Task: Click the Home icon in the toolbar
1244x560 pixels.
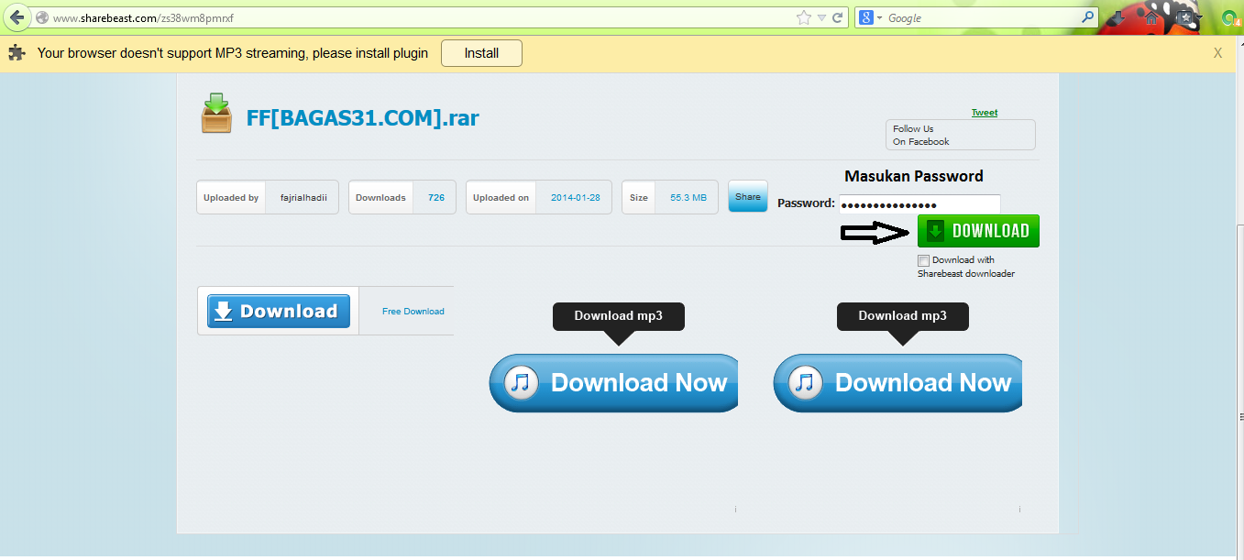Action: coord(1150,16)
